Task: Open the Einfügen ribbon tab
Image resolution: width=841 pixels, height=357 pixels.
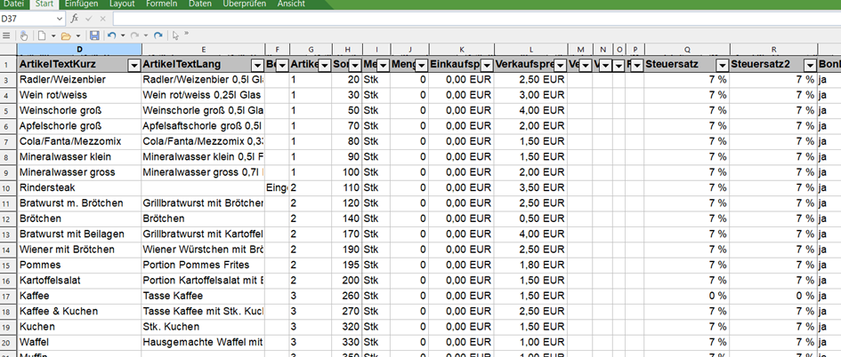Action: pos(81,4)
